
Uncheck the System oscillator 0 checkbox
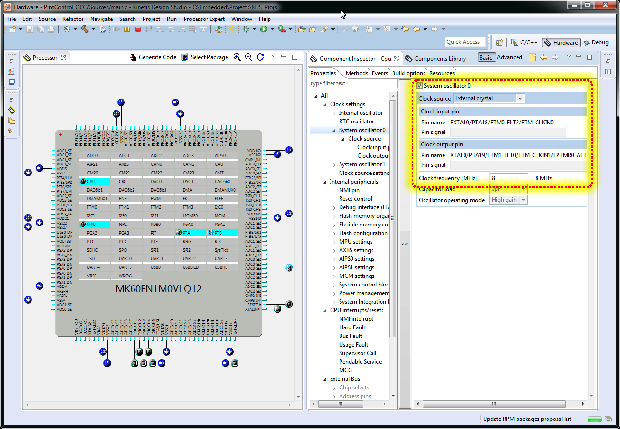(x=420, y=86)
